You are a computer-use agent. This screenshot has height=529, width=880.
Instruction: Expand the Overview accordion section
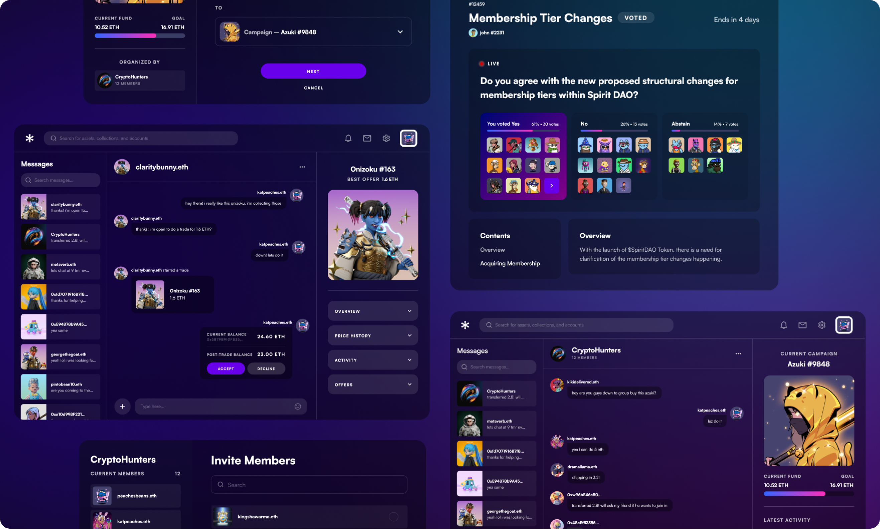pos(373,311)
